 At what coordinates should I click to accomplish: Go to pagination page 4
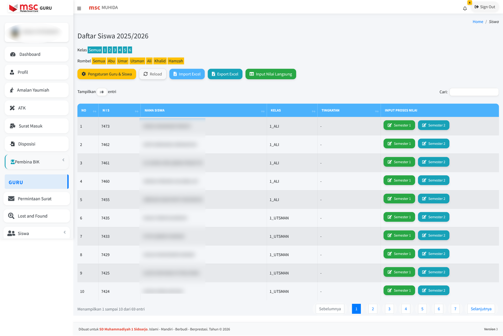(406, 309)
